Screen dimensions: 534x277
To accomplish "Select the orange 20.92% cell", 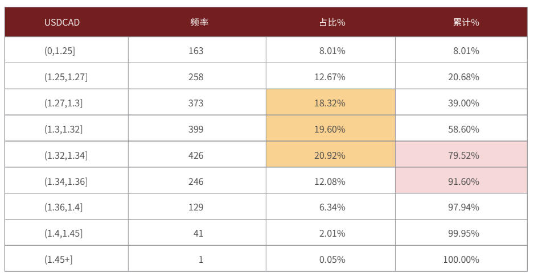I will pyautogui.click(x=331, y=155).
